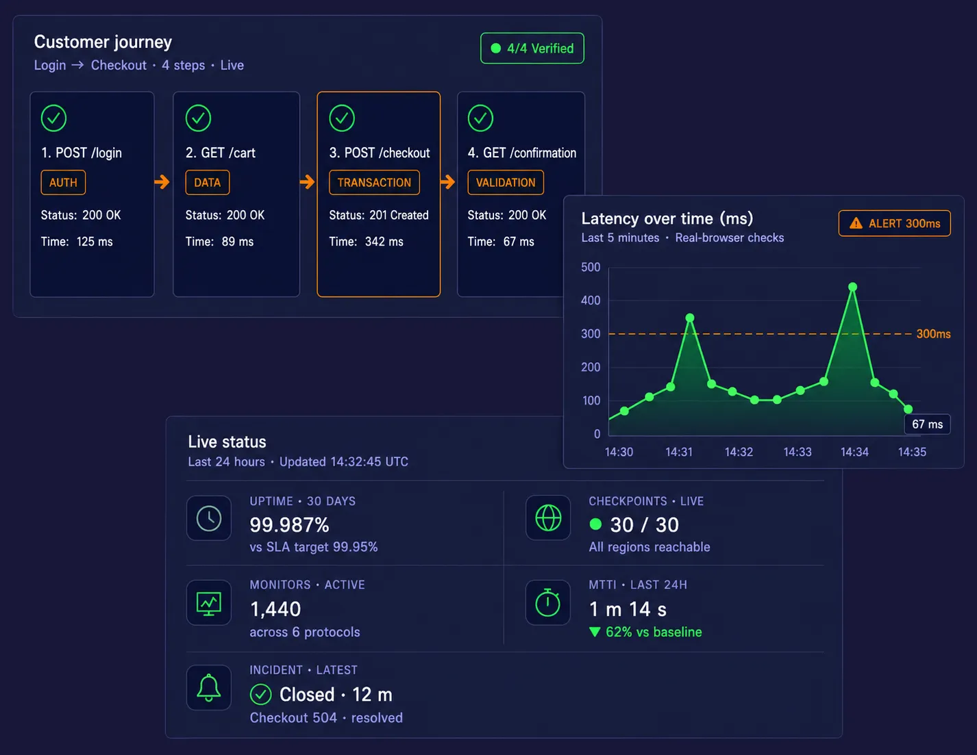This screenshot has height=755, width=977.
Task: Click the orange arrow between cart and checkout
Action: pyautogui.click(x=308, y=182)
